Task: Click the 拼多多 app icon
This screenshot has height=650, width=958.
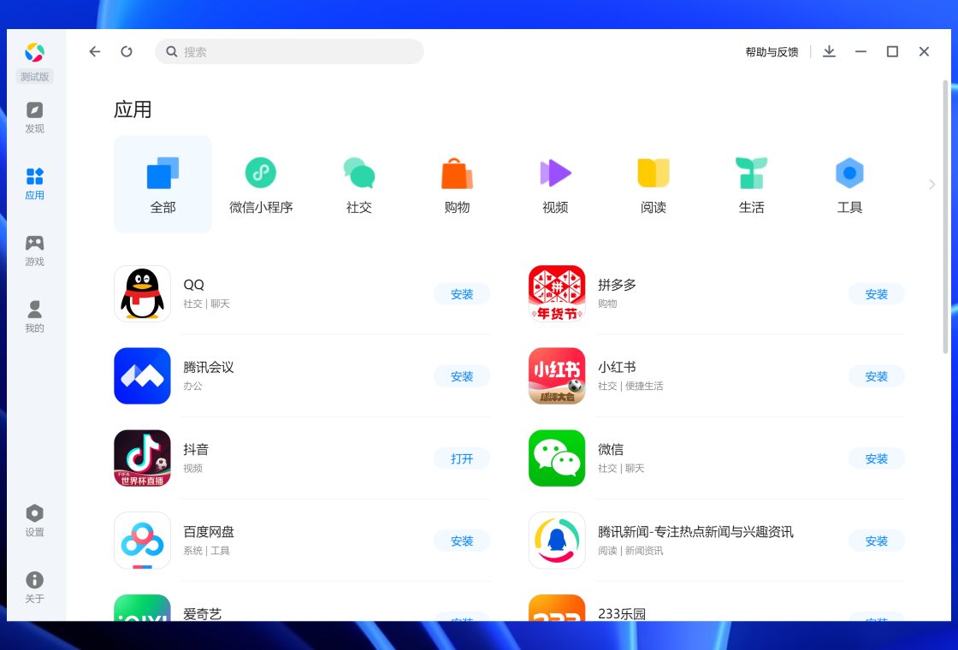Action: tap(557, 294)
